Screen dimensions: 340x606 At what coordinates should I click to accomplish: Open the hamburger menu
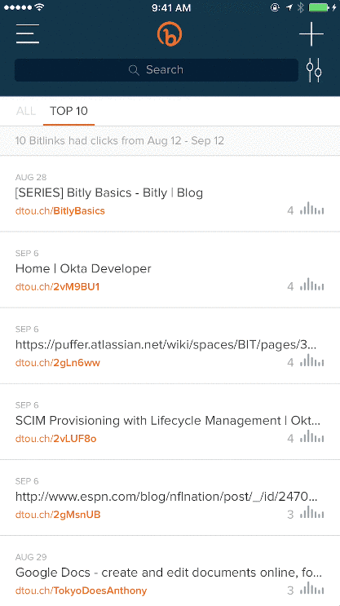coord(28,33)
